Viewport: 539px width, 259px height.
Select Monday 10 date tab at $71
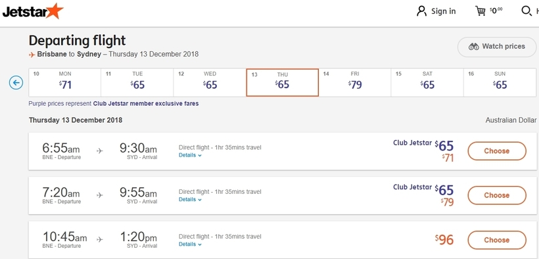point(65,83)
